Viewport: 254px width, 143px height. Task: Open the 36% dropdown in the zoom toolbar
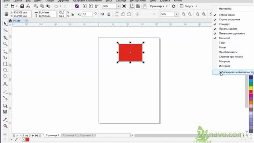pyautogui.click(x=176, y=14)
